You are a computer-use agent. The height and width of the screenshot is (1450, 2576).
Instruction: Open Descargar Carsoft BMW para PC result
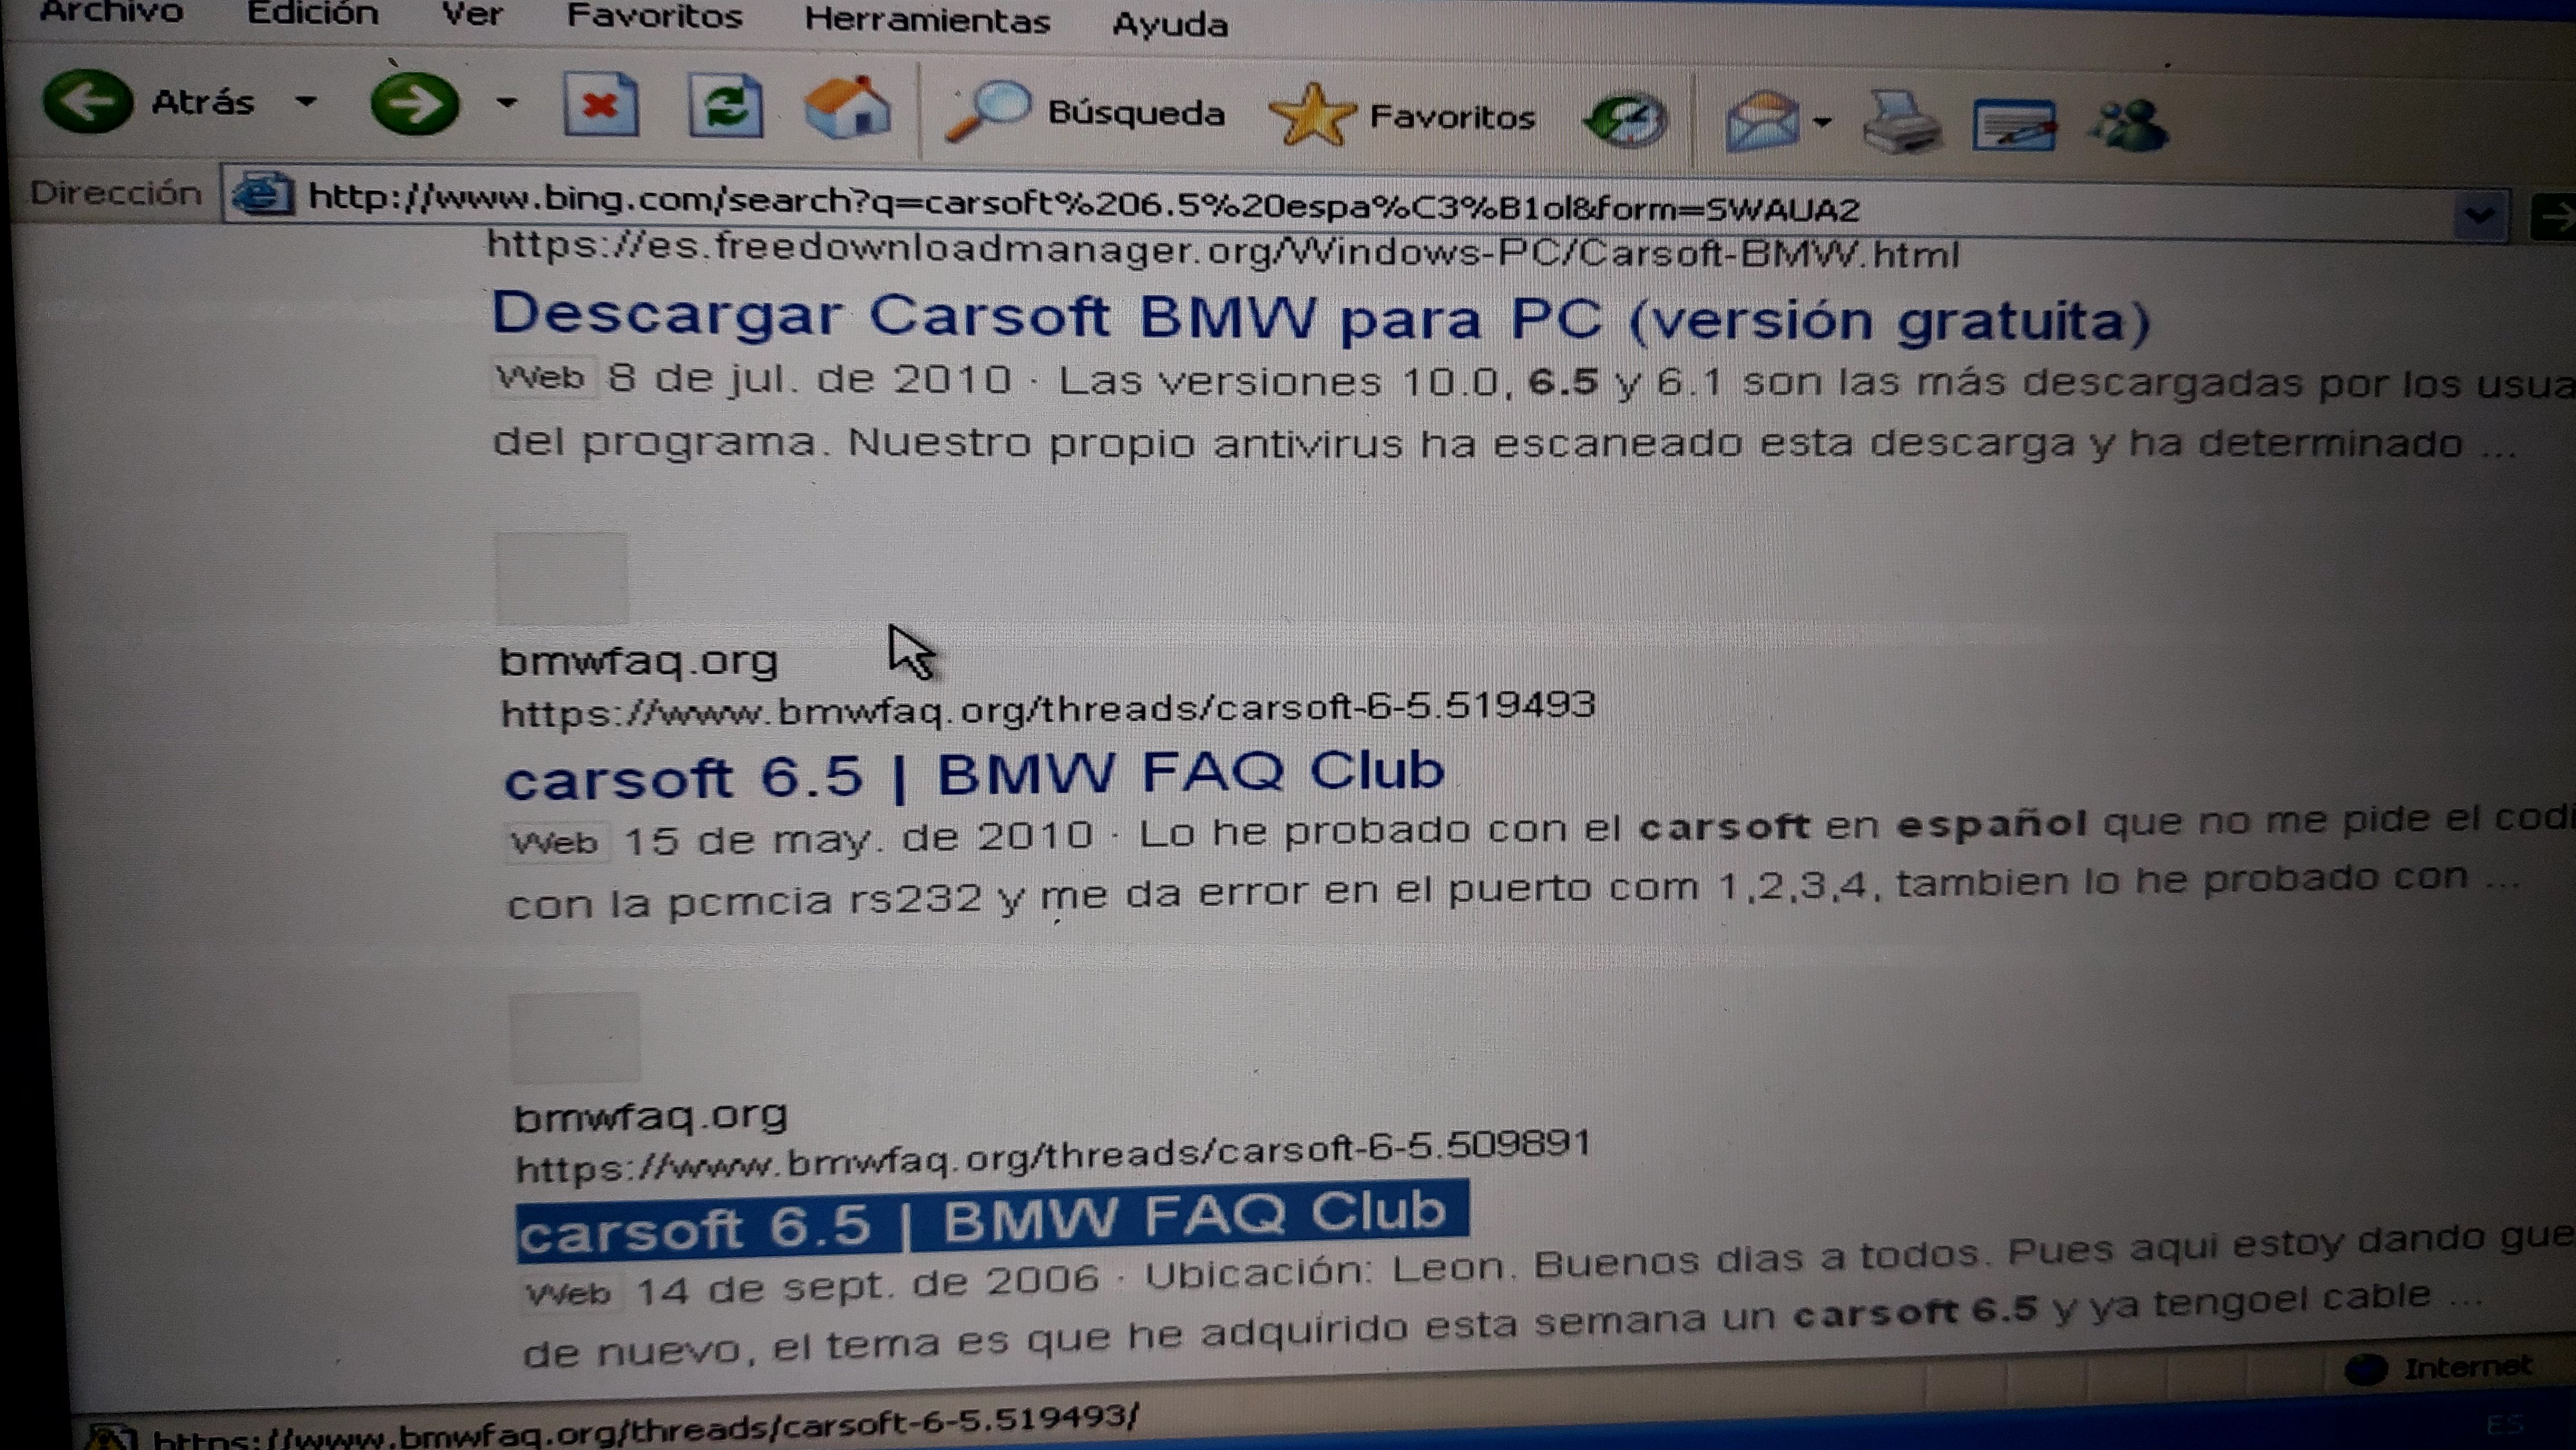point(1320,318)
